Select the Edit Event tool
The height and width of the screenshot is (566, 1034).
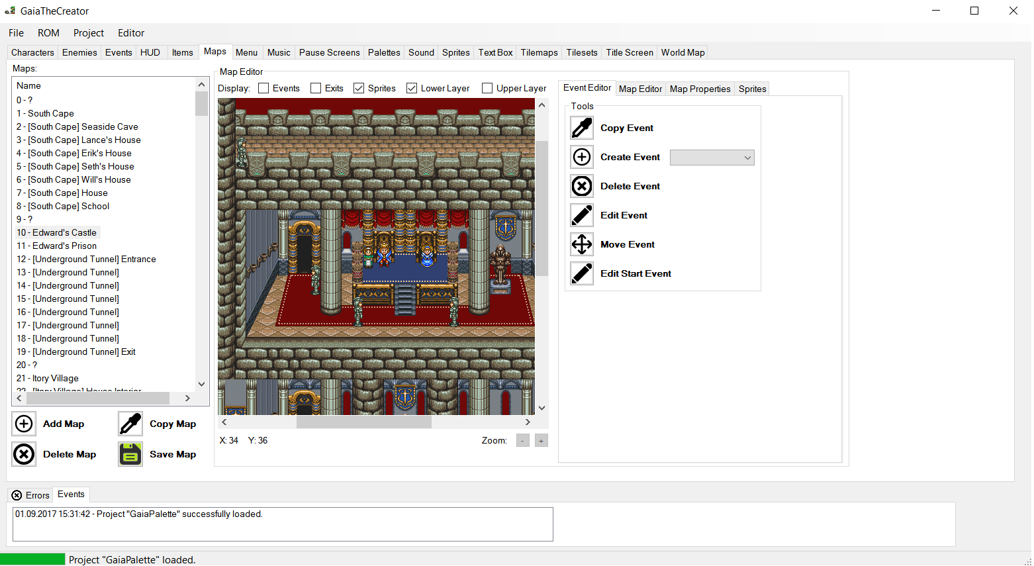pos(581,215)
